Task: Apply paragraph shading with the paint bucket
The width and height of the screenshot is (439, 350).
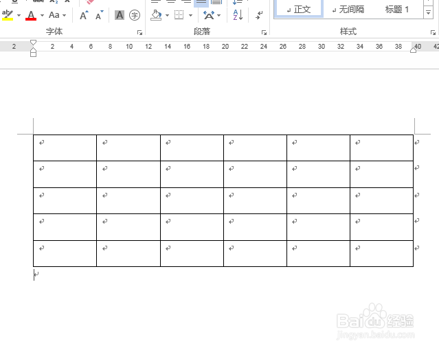Action: point(156,15)
